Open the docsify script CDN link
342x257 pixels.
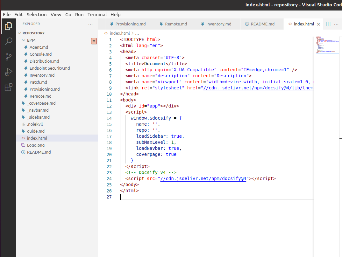tap(204, 179)
